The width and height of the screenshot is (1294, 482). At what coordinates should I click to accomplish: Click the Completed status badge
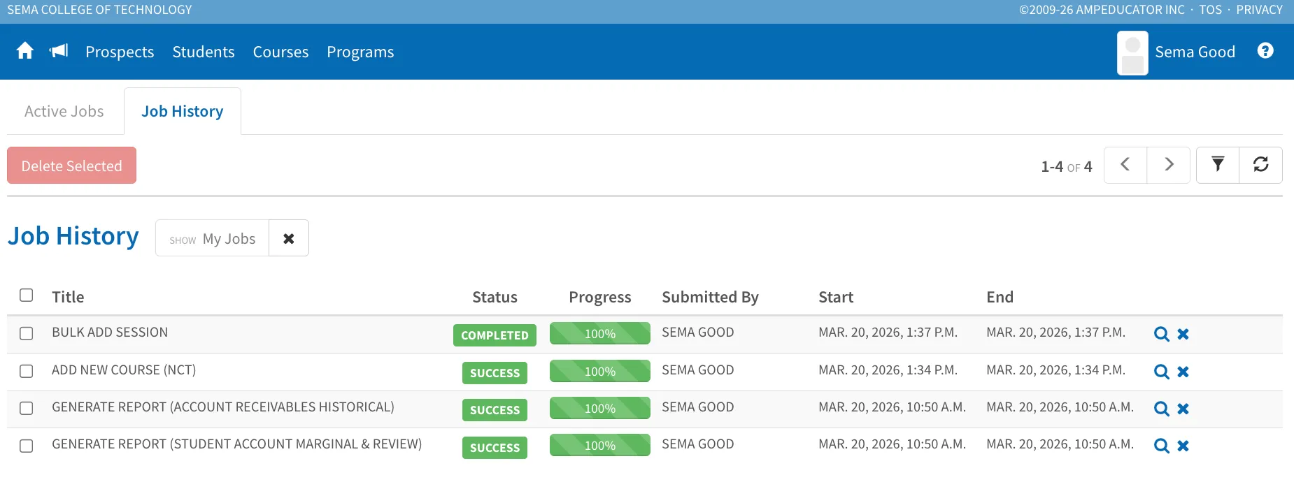(495, 335)
